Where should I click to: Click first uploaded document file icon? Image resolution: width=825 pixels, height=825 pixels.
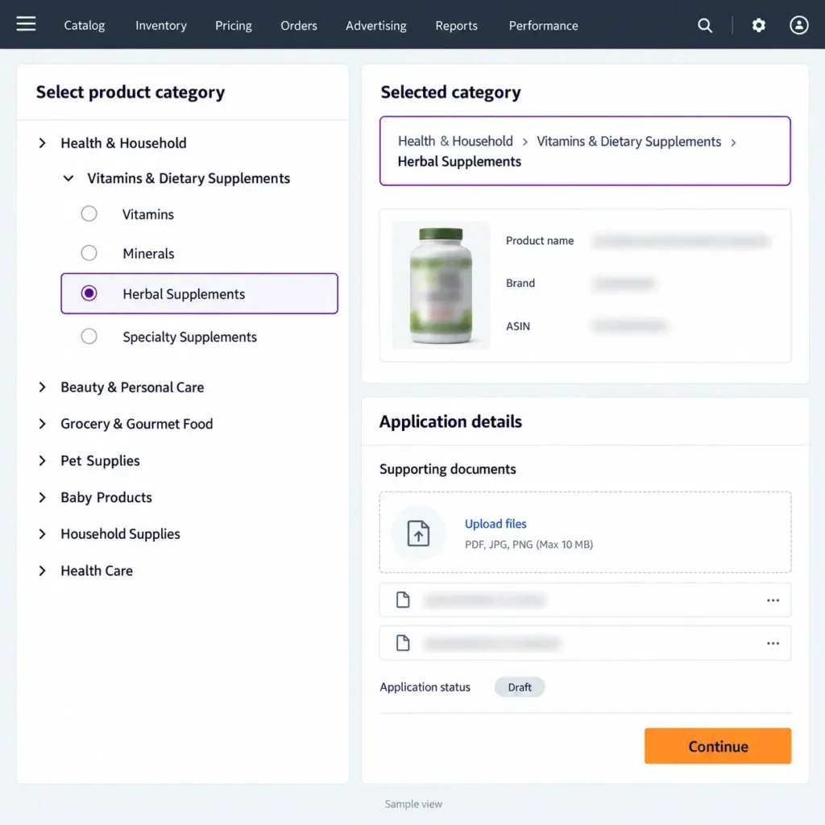403,599
